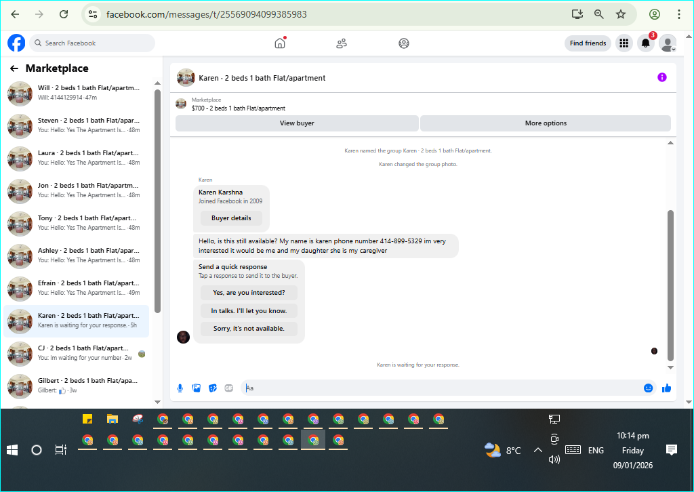Click the site information icon in address bar
Image resolution: width=694 pixels, height=492 pixels.
pos(93,14)
